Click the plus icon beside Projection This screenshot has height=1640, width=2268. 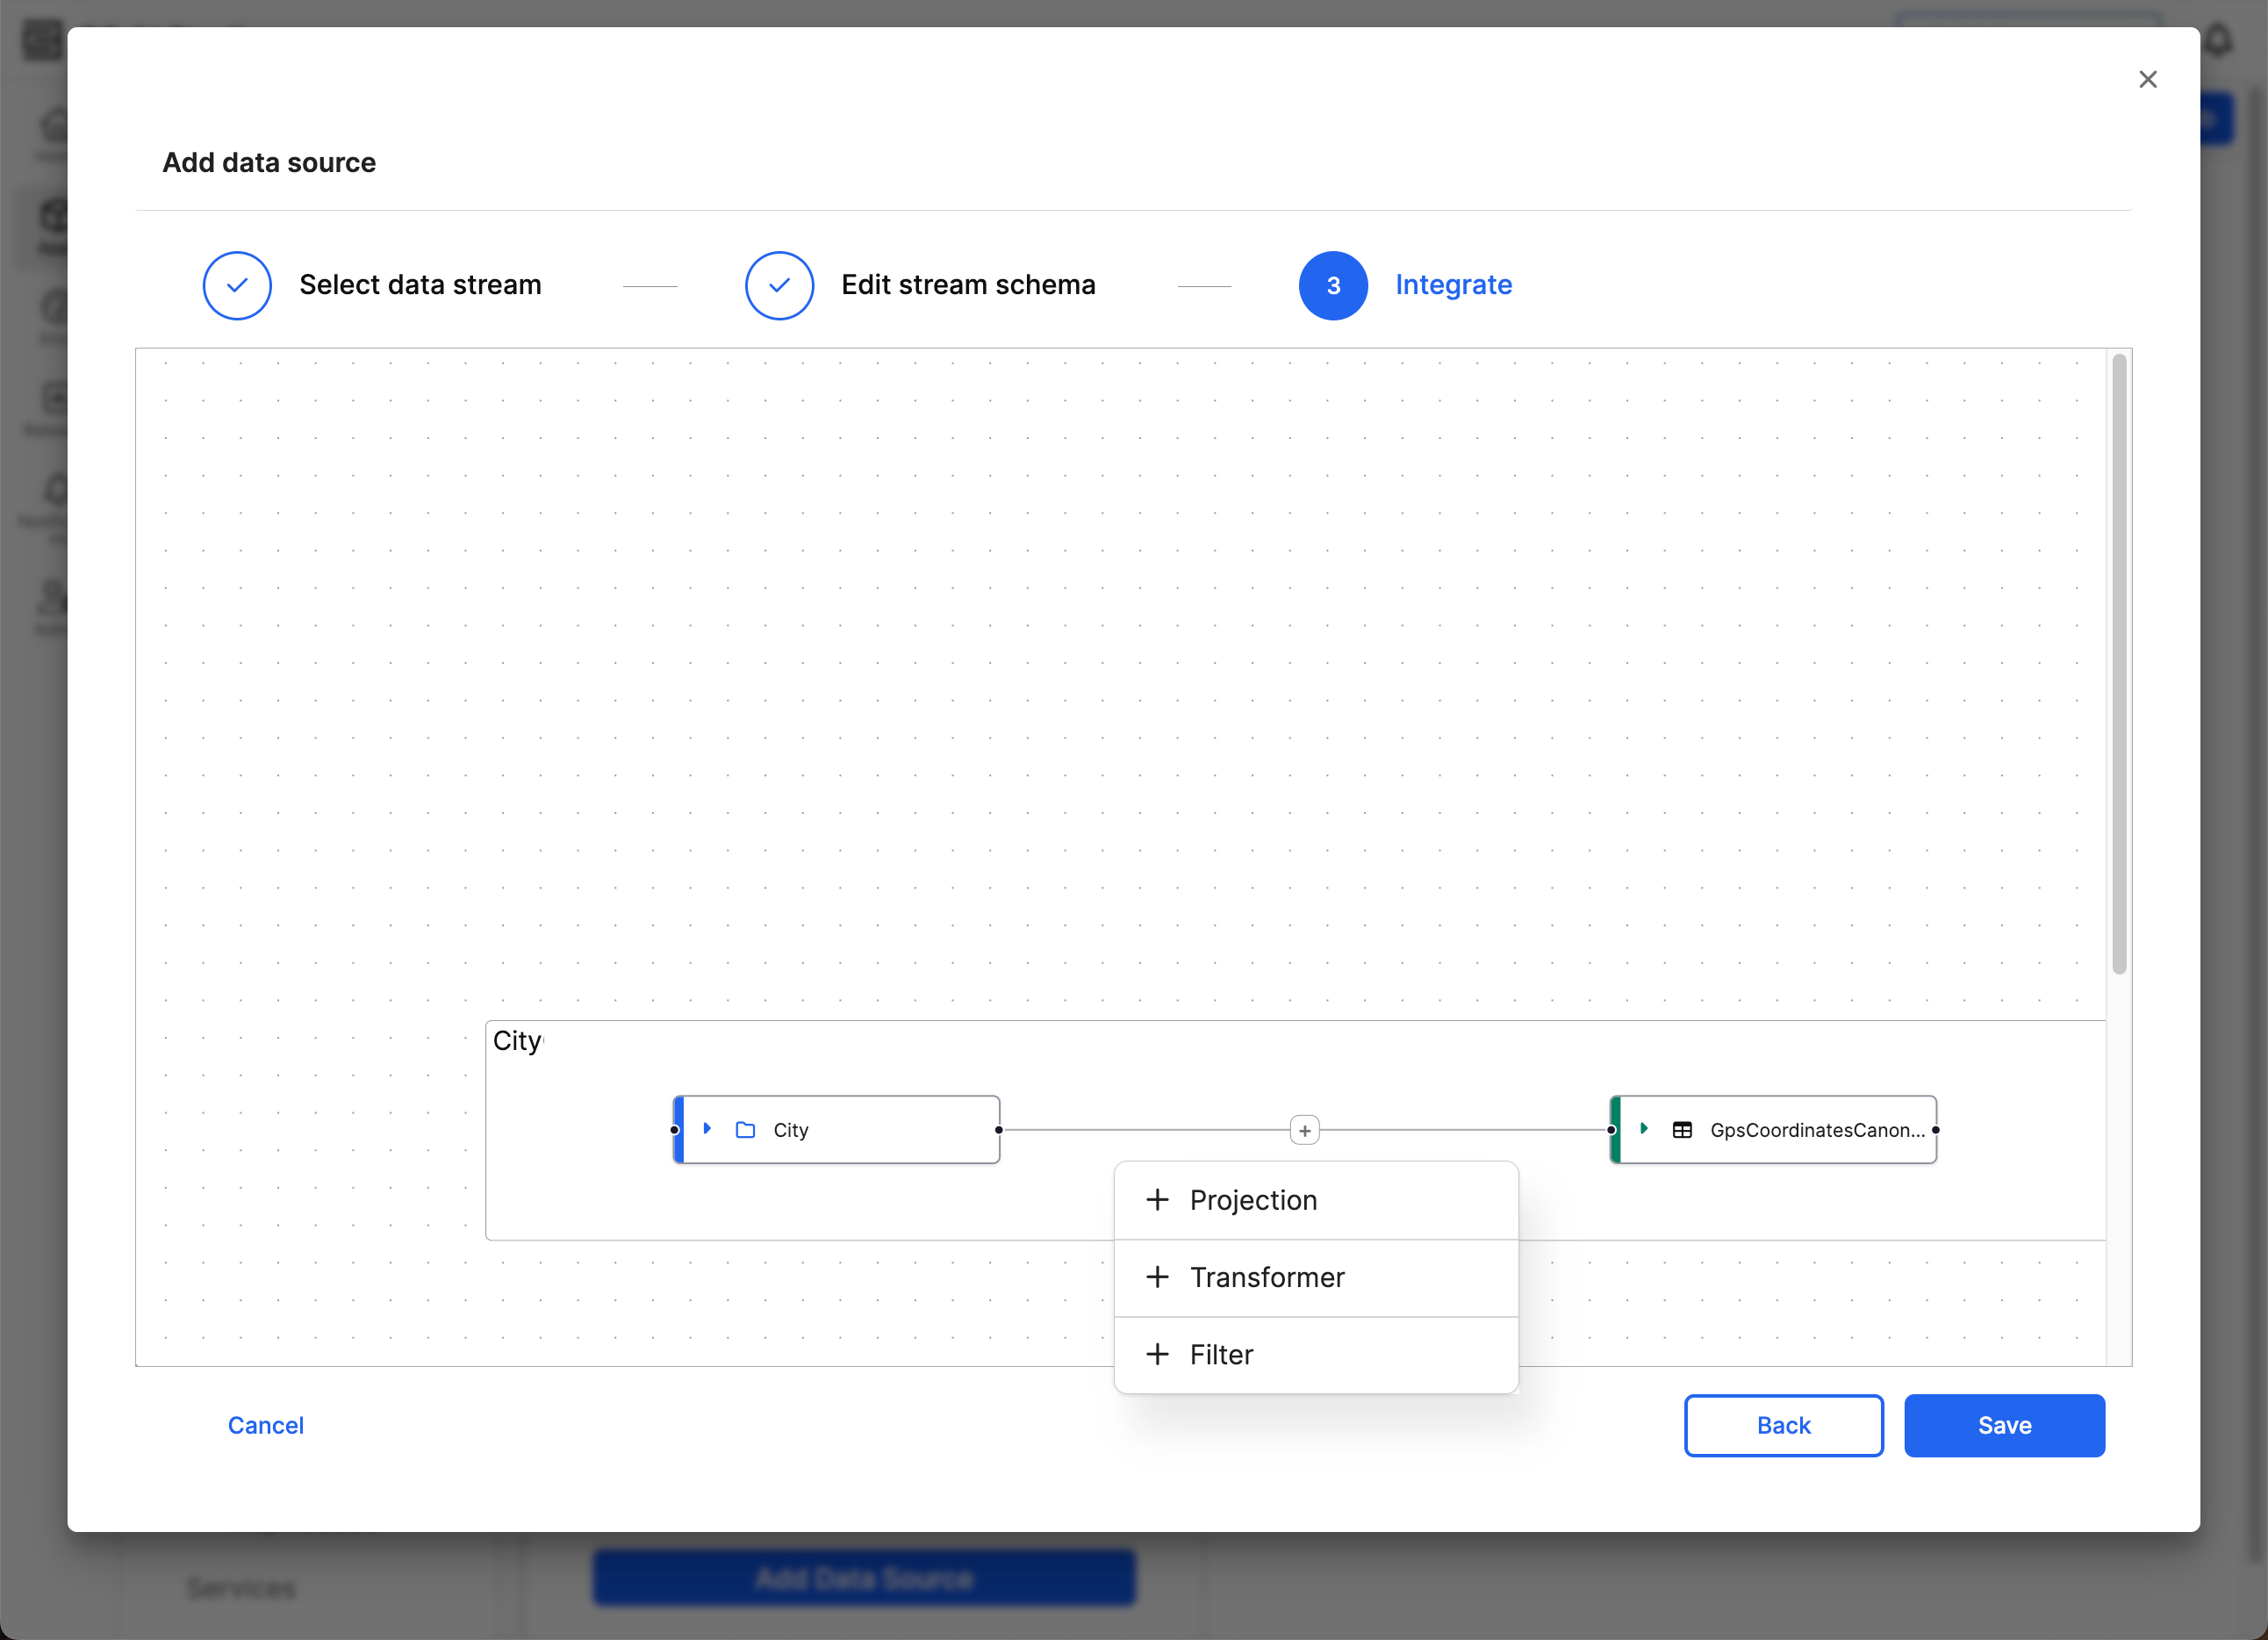[x=1158, y=1199]
